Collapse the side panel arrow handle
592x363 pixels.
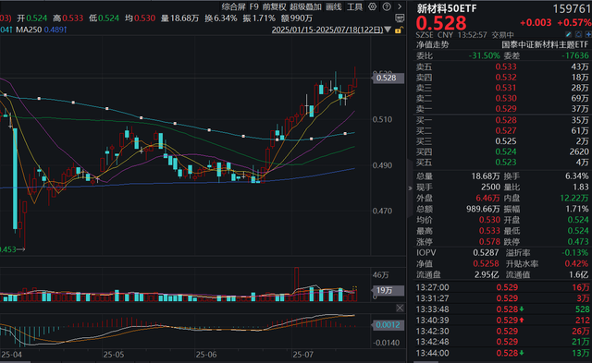tap(410, 188)
